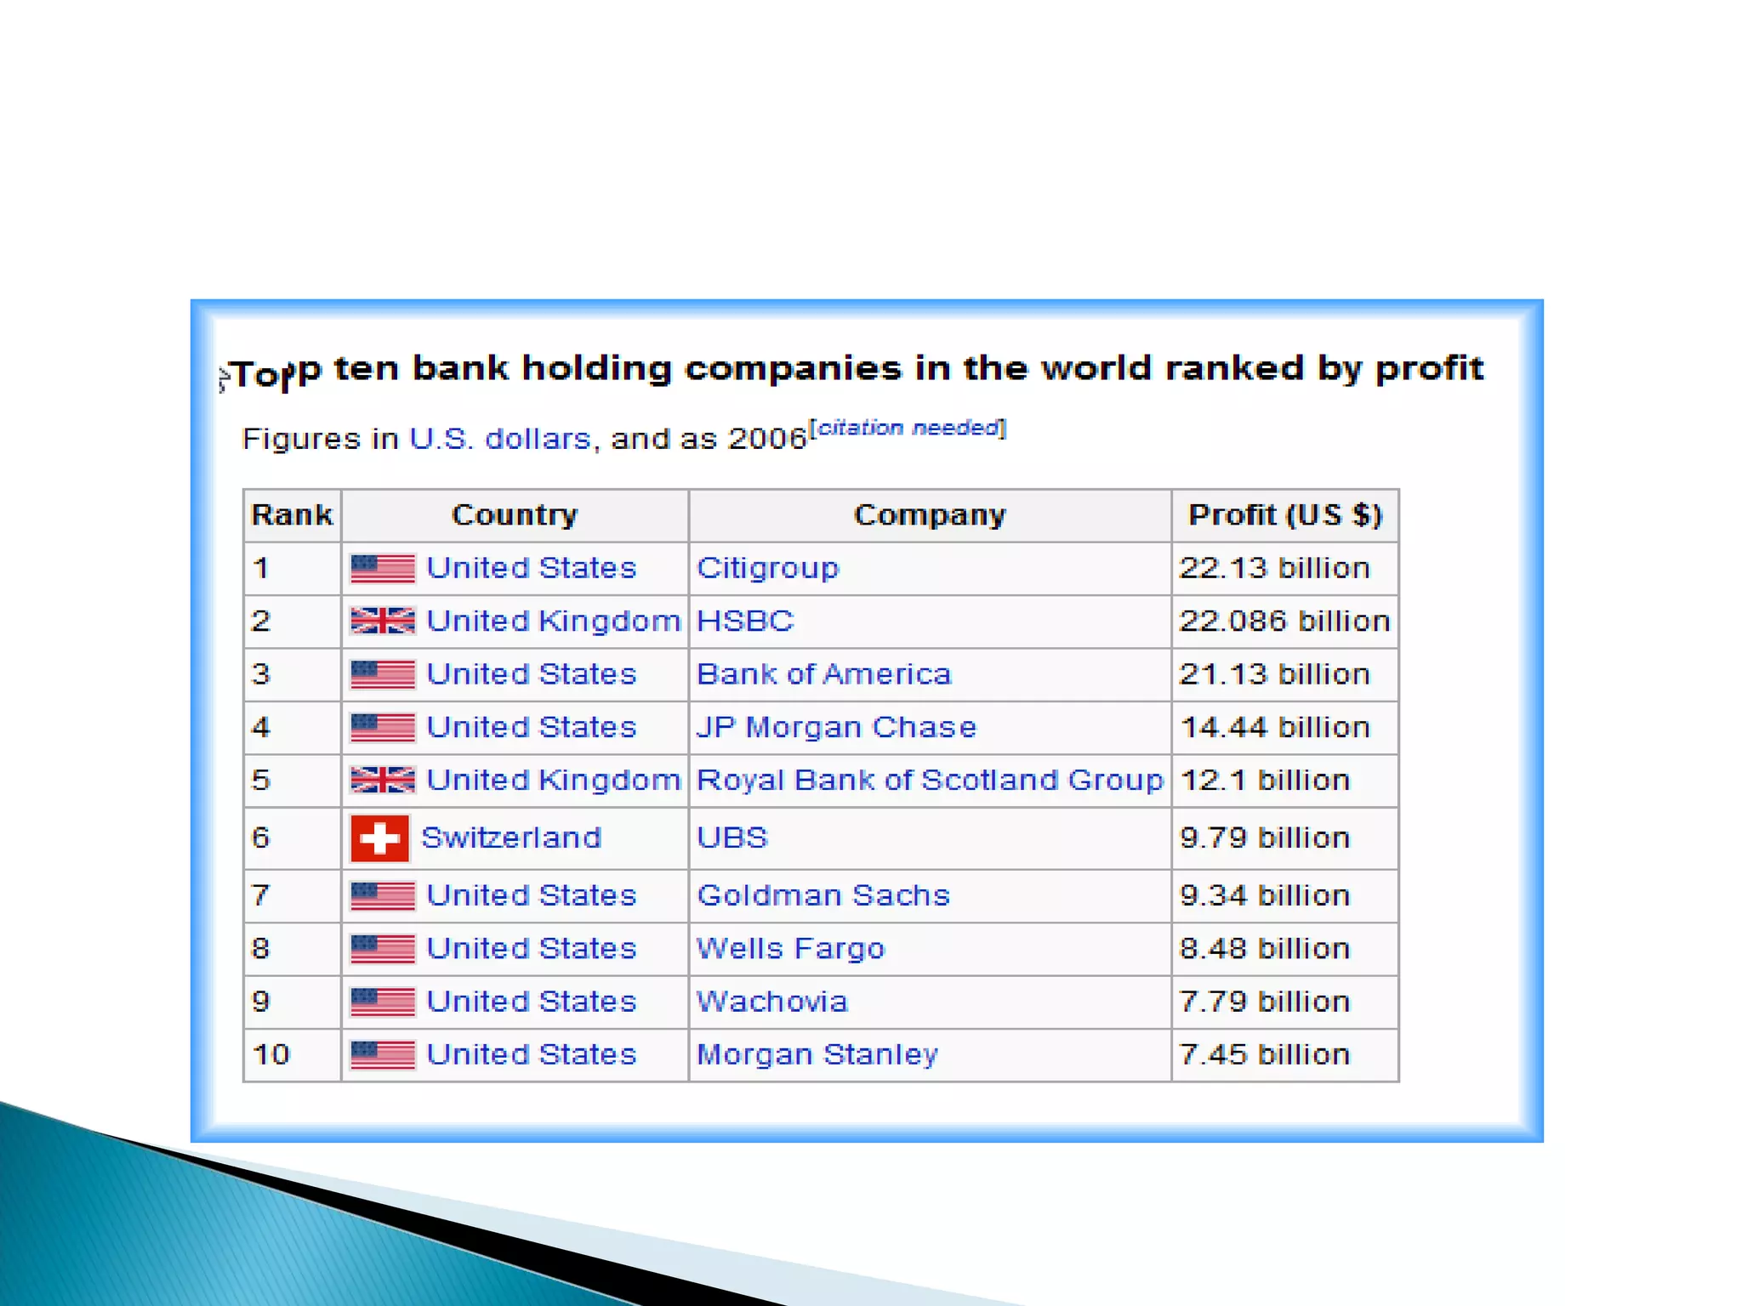
Task: Click the Switzerland country link
Action: (x=511, y=838)
